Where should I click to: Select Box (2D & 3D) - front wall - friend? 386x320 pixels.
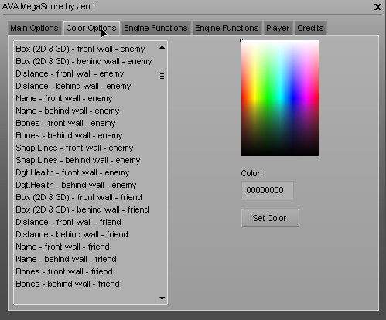tap(79, 197)
